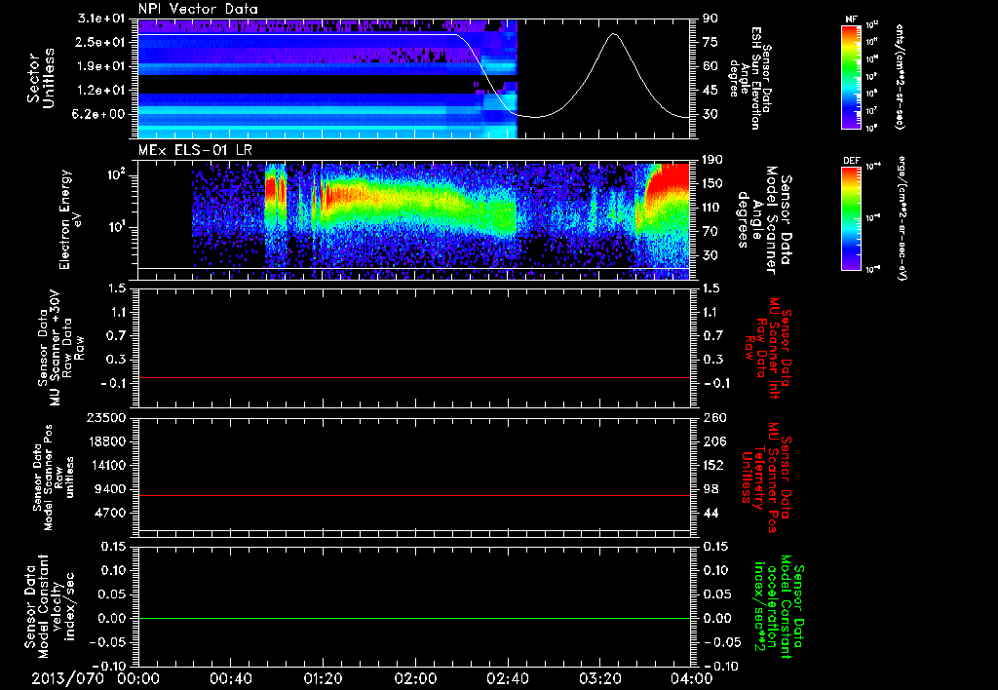Viewport: 998px width, 690px height.
Task: Click the red line in the MU Scanner +30V panel
Action: click(x=414, y=377)
